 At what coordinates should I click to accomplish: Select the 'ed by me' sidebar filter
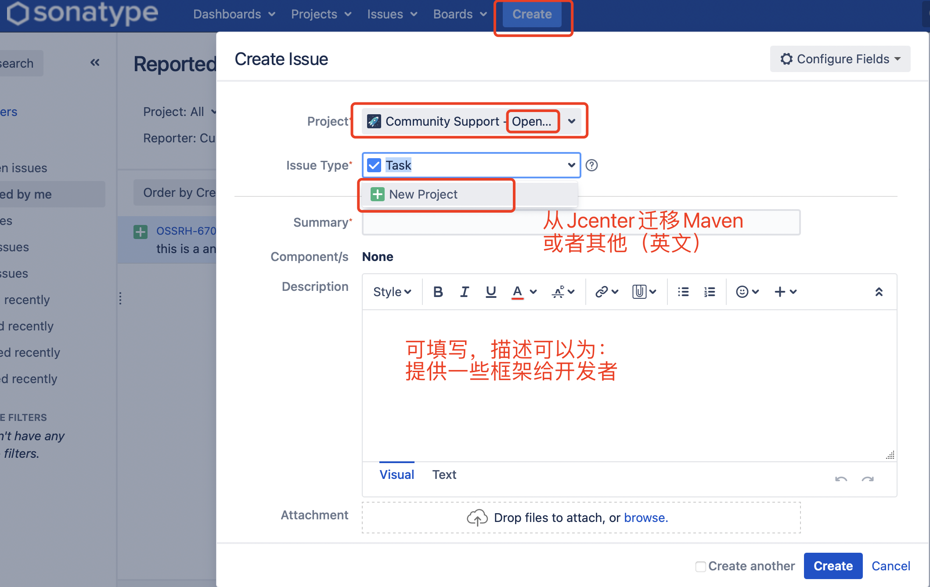click(52, 194)
